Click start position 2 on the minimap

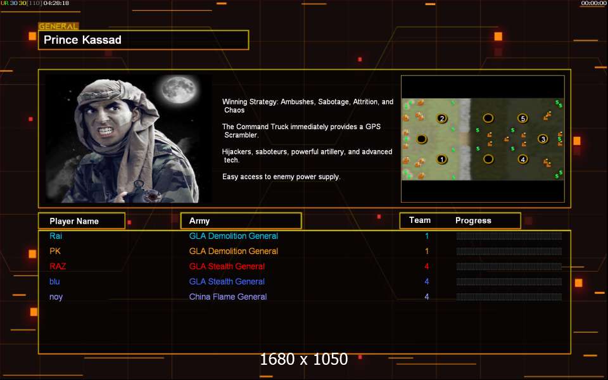[x=442, y=118]
